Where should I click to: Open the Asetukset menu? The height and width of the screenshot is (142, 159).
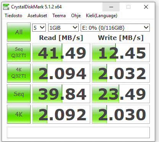(37, 16)
